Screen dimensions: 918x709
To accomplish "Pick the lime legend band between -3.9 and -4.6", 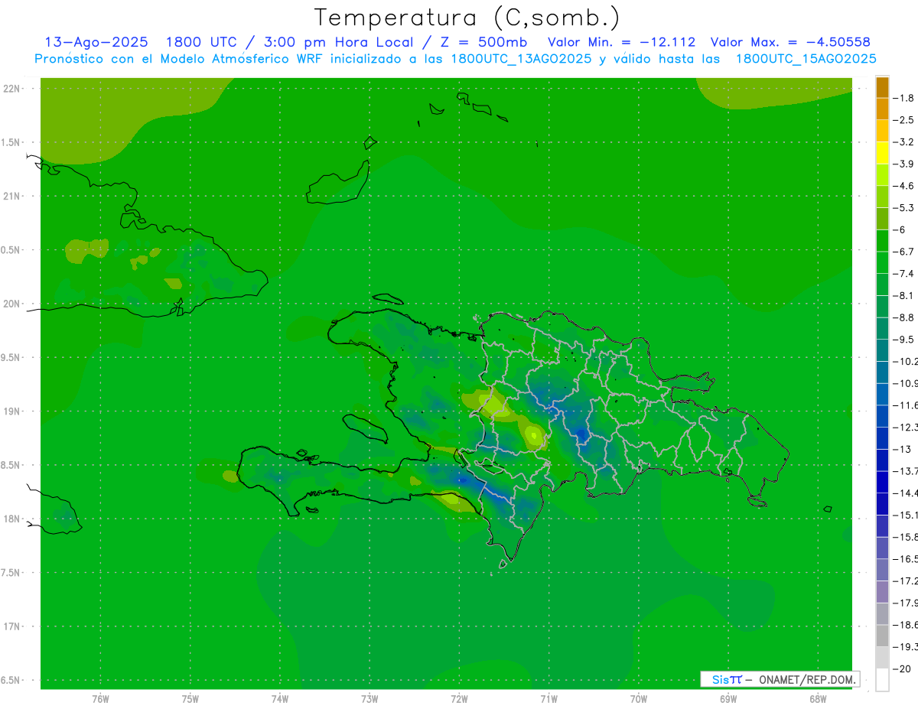I will (882, 175).
